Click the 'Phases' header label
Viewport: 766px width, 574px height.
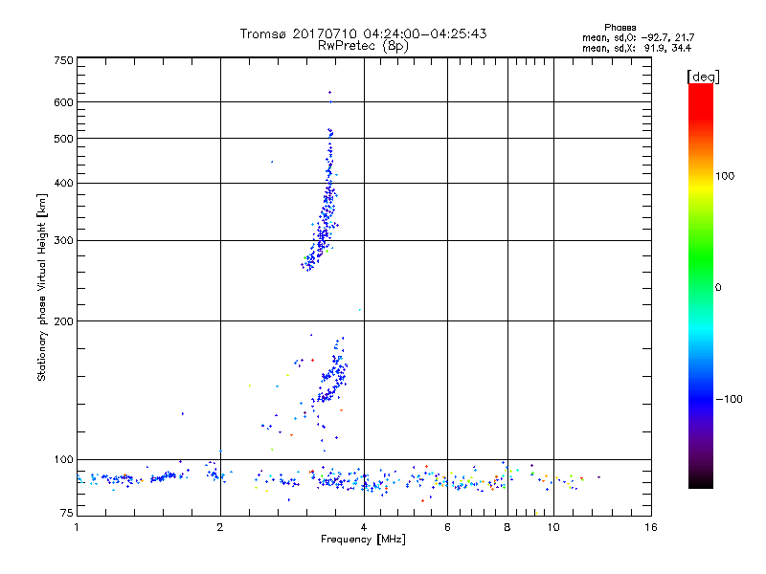point(620,28)
